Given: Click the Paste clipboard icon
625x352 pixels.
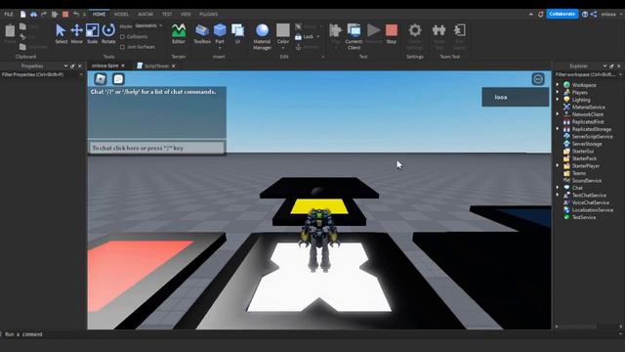Looking at the screenshot, I should 10,30.
